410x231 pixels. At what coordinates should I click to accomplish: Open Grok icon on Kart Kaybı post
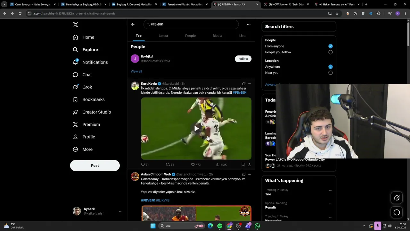pyautogui.click(x=244, y=84)
